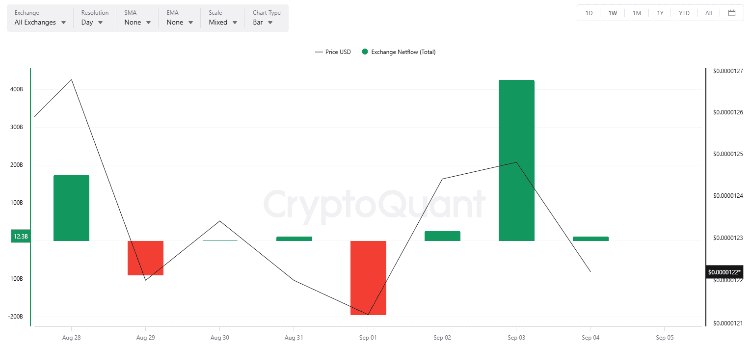This screenshot has height=347, width=752.
Task: Click the large green Sep 03 netflow bar
Action: coord(516,160)
